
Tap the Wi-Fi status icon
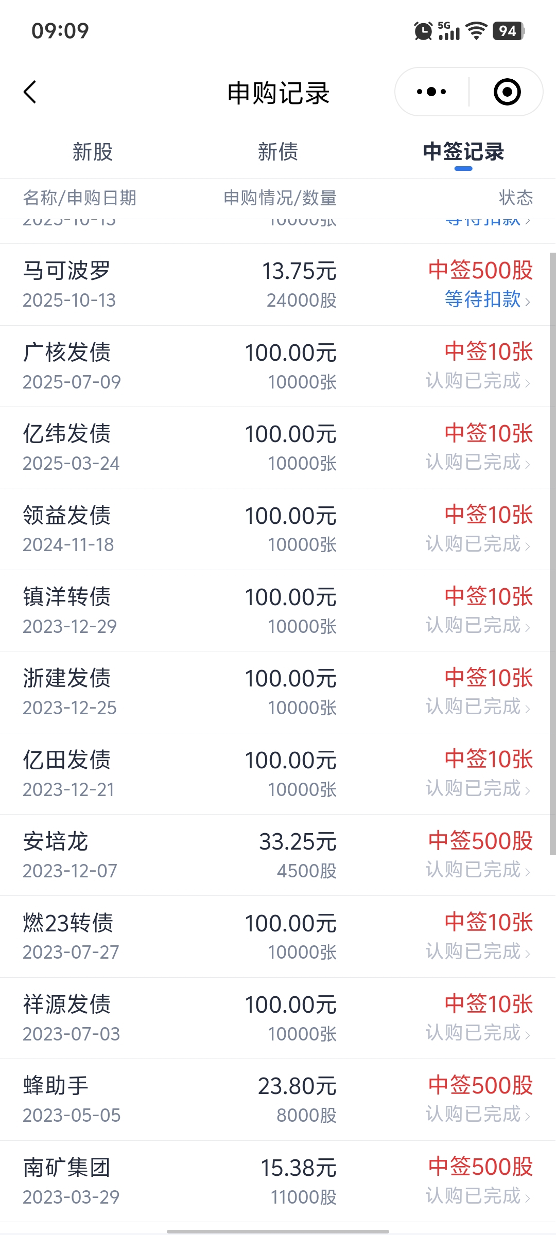(x=476, y=31)
